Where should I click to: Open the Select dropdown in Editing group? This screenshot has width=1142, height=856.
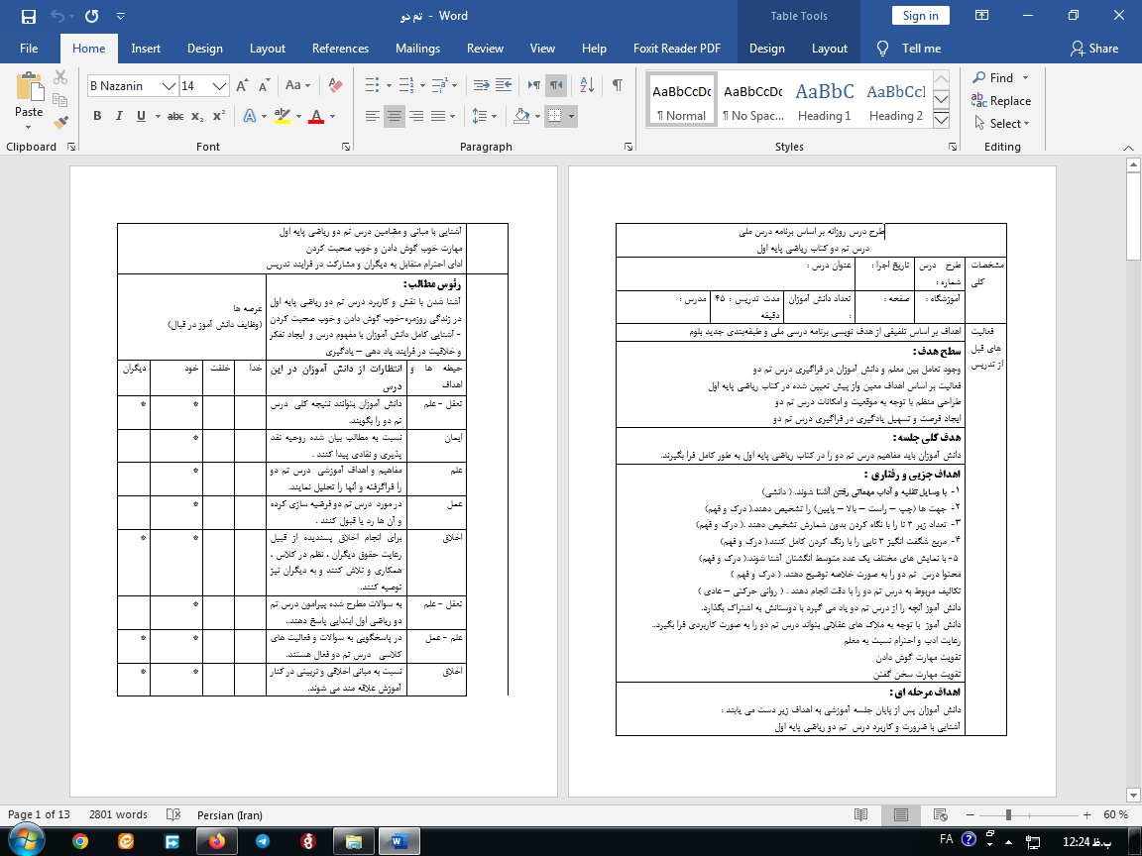click(1002, 124)
